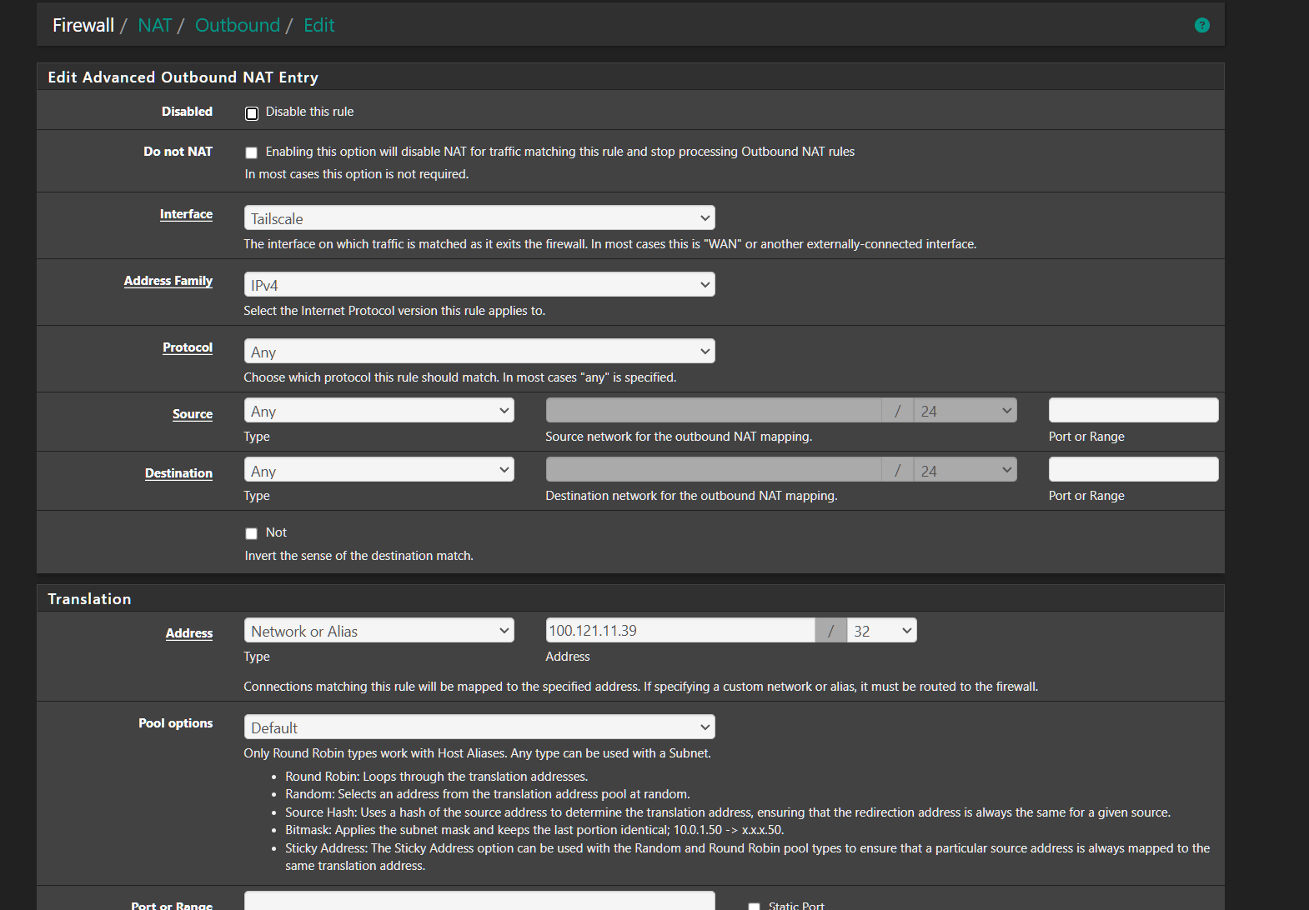Click the translation address field 100.121.11.39
1309x910 pixels.
click(x=680, y=630)
